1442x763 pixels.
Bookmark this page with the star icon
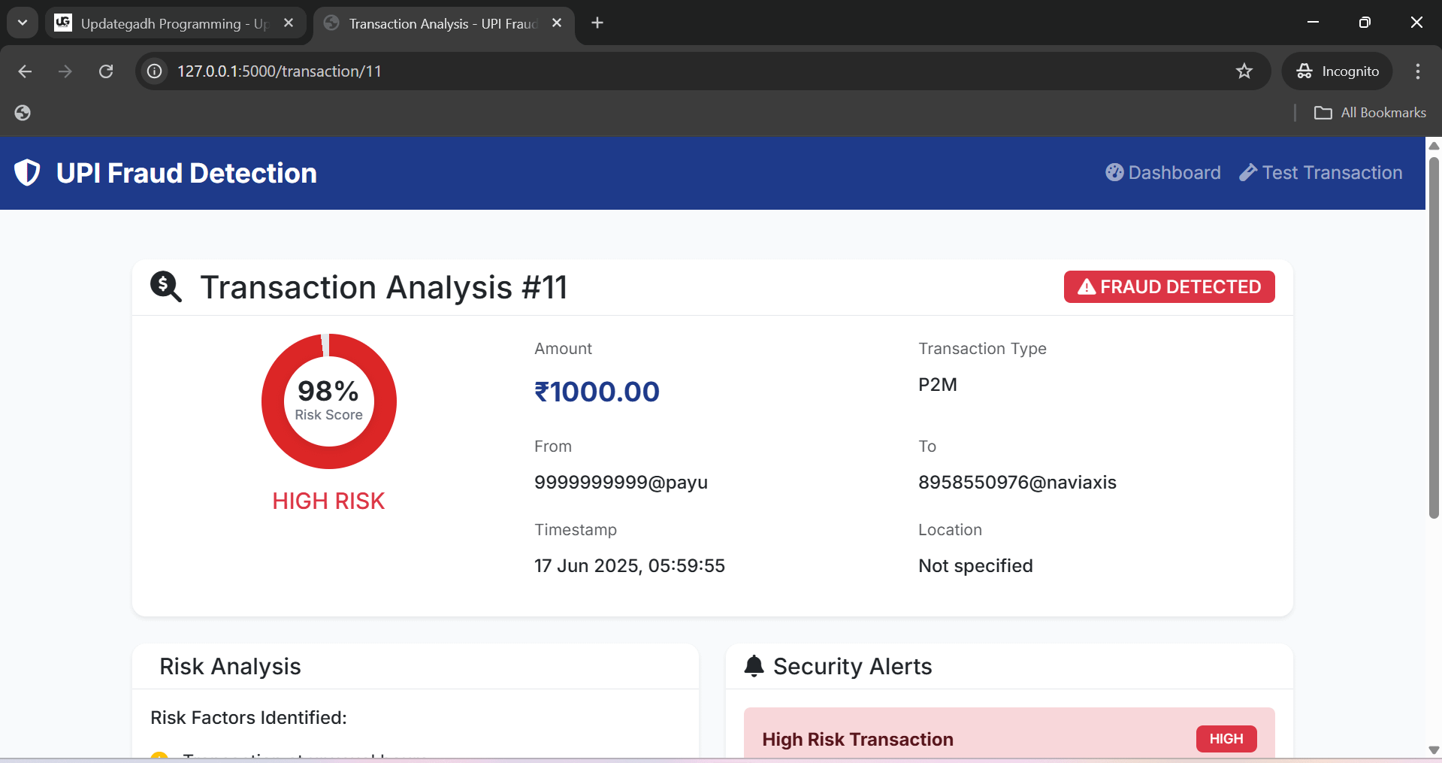click(1244, 71)
